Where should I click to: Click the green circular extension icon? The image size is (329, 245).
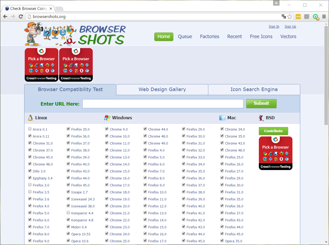(x=316, y=17)
